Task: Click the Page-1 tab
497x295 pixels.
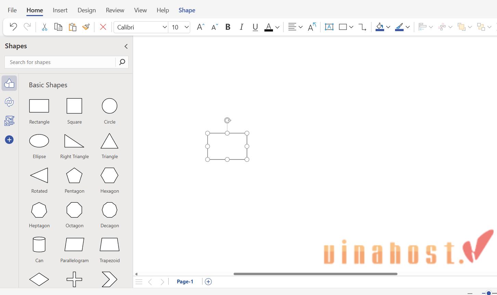Action: click(x=185, y=282)
